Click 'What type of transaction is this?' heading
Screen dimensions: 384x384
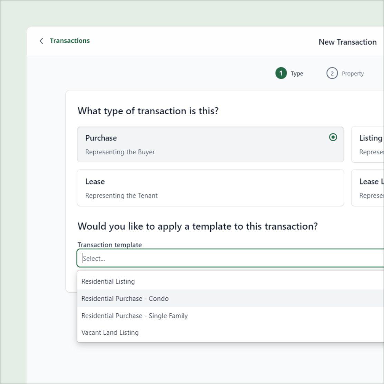tap(148, 111)
